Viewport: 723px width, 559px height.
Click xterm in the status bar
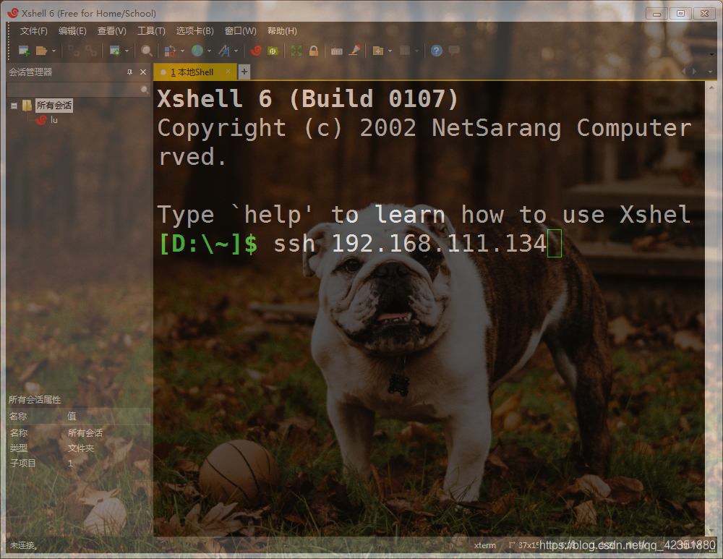484,546
